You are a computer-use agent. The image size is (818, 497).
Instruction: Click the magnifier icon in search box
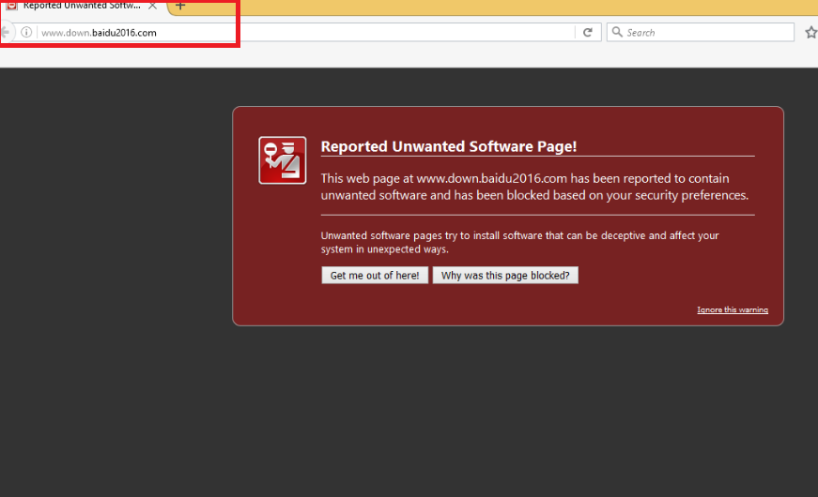617,32
